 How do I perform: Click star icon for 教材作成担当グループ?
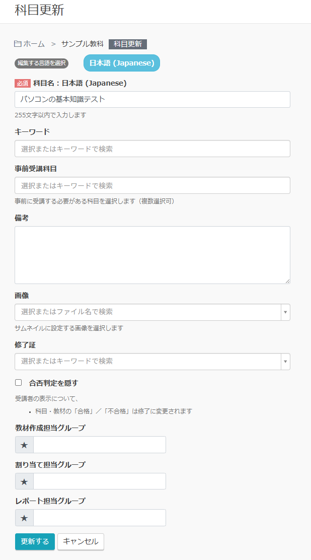pos(24,445)
